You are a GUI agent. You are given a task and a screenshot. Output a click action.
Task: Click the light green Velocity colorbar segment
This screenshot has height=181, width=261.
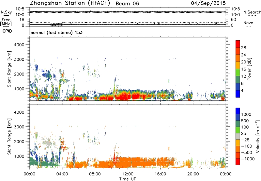(x=238, y=130)
